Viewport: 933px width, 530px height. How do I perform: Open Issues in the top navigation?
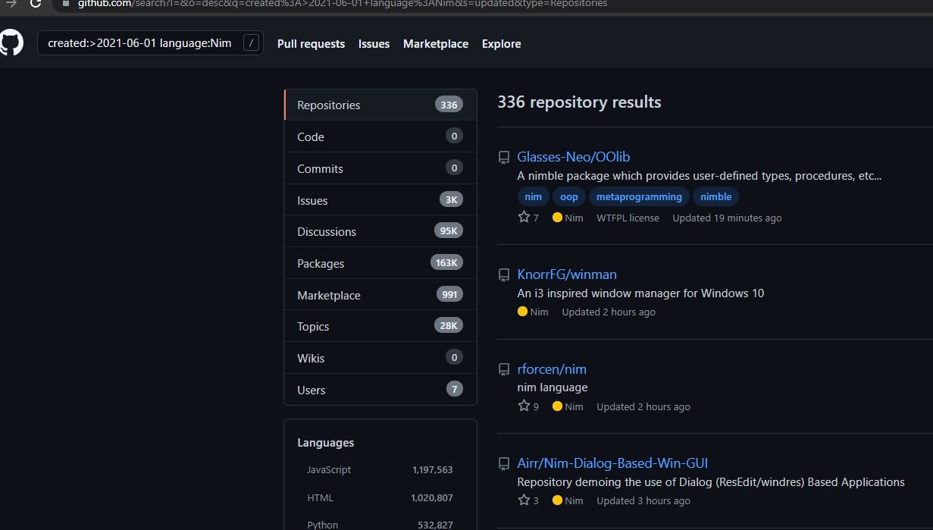374,44
